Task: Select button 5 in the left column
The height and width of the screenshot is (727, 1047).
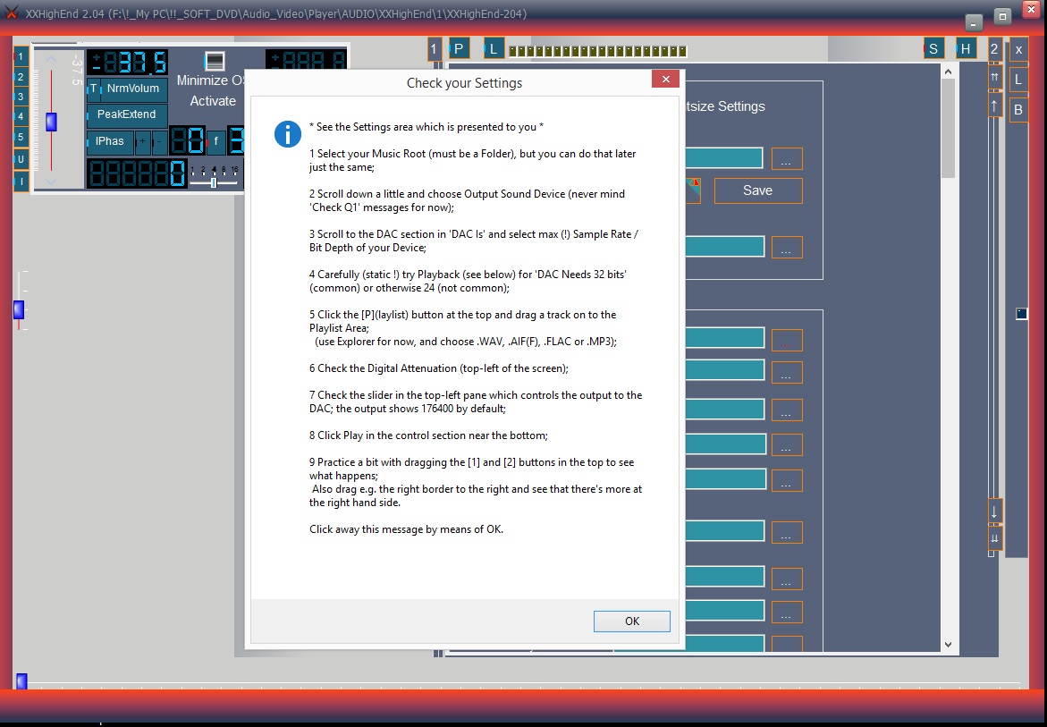Action: pos(21,138)
